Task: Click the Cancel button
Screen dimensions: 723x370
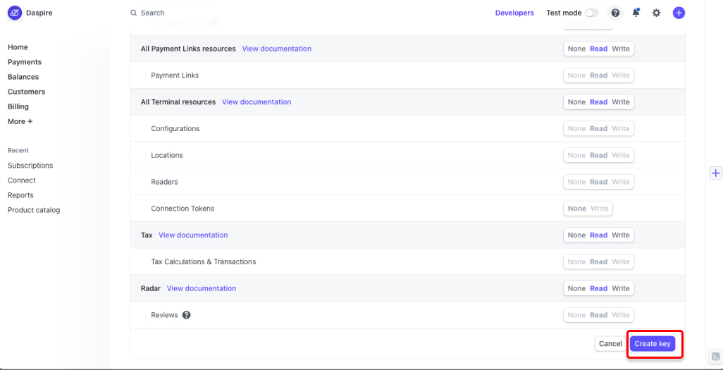Action: click(x=610, y=344)
